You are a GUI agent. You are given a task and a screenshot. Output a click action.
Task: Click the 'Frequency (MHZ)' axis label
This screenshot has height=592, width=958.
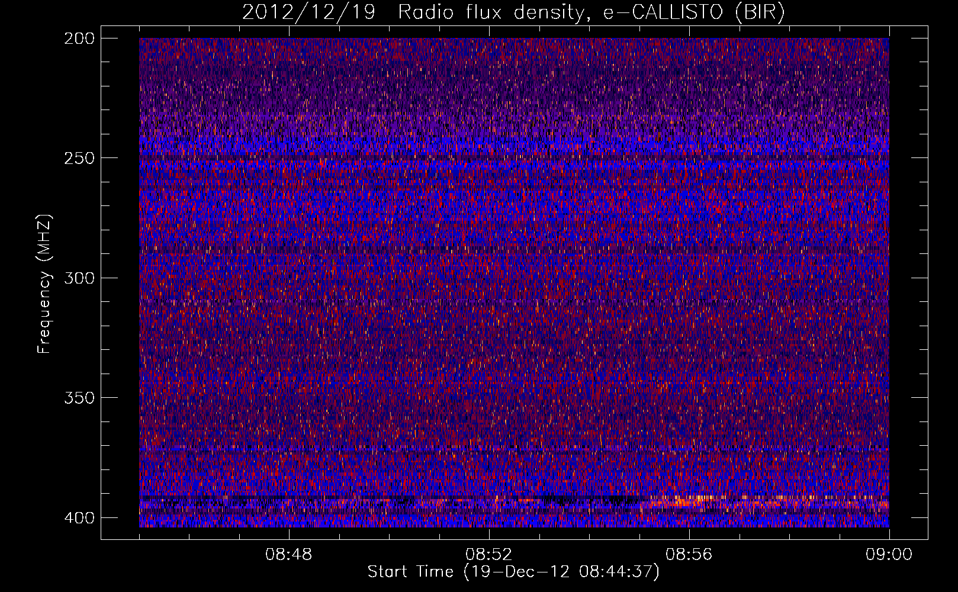44,284
